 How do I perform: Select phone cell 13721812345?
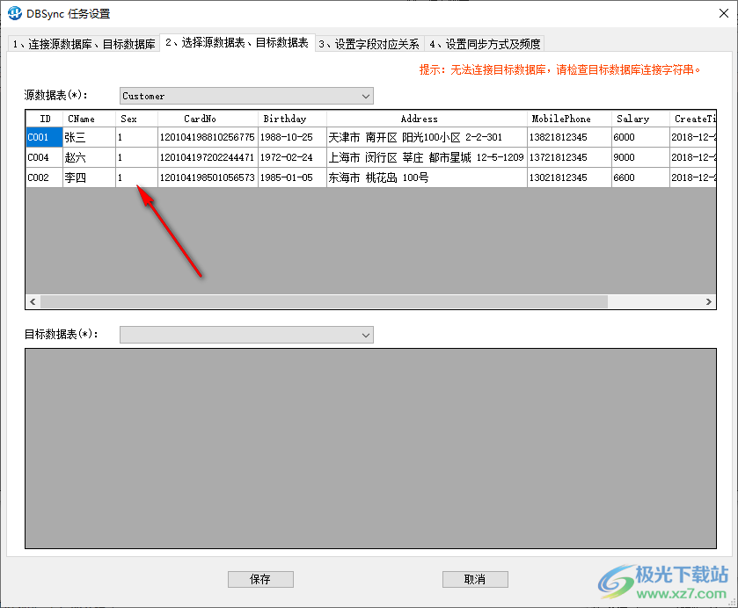(x=569, y=157)
